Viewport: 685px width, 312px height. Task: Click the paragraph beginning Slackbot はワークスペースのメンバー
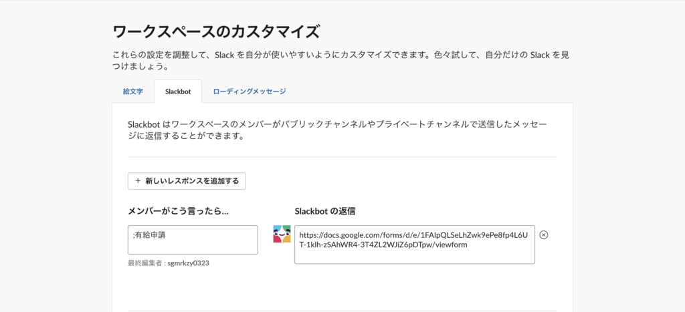pyautogui.click(x=337, y=130)
